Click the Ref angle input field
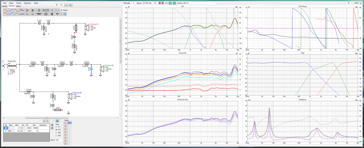364x148 pixels. click(133, 3)
